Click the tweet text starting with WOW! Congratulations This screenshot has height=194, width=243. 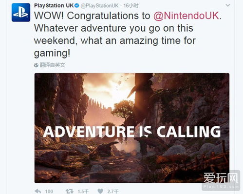(x=128, y=34)
